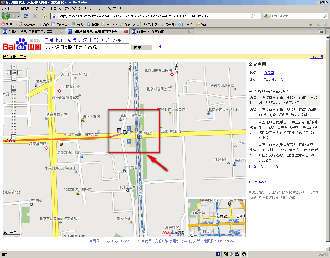Go to the 下一页 results link
This screenshot has height=258, width=330.
[x=273, y=166]
